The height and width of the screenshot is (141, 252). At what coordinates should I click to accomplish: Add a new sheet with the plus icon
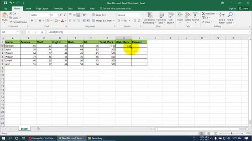click(38, 129)
